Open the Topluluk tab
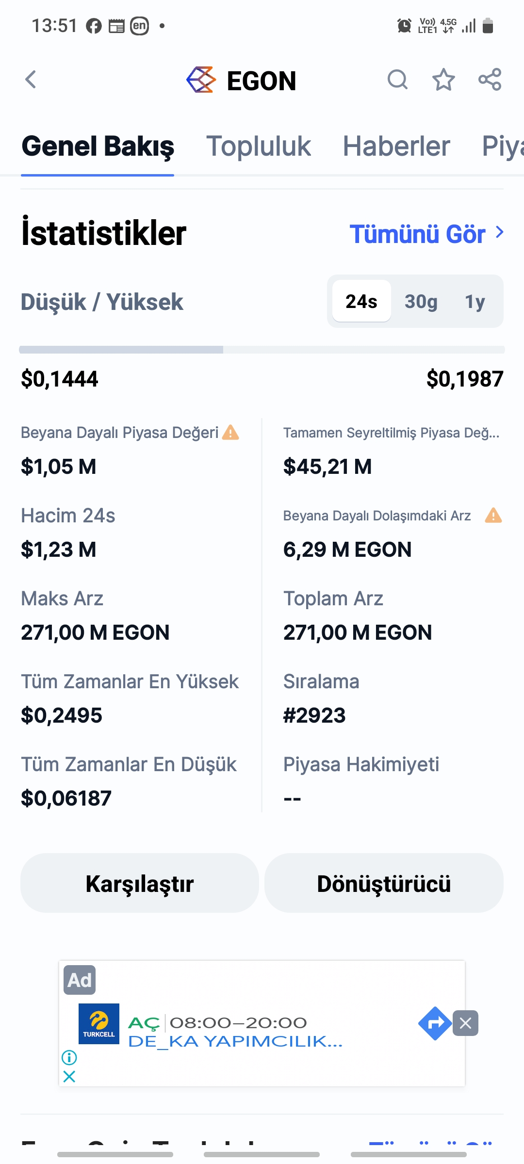 (258, 146)
